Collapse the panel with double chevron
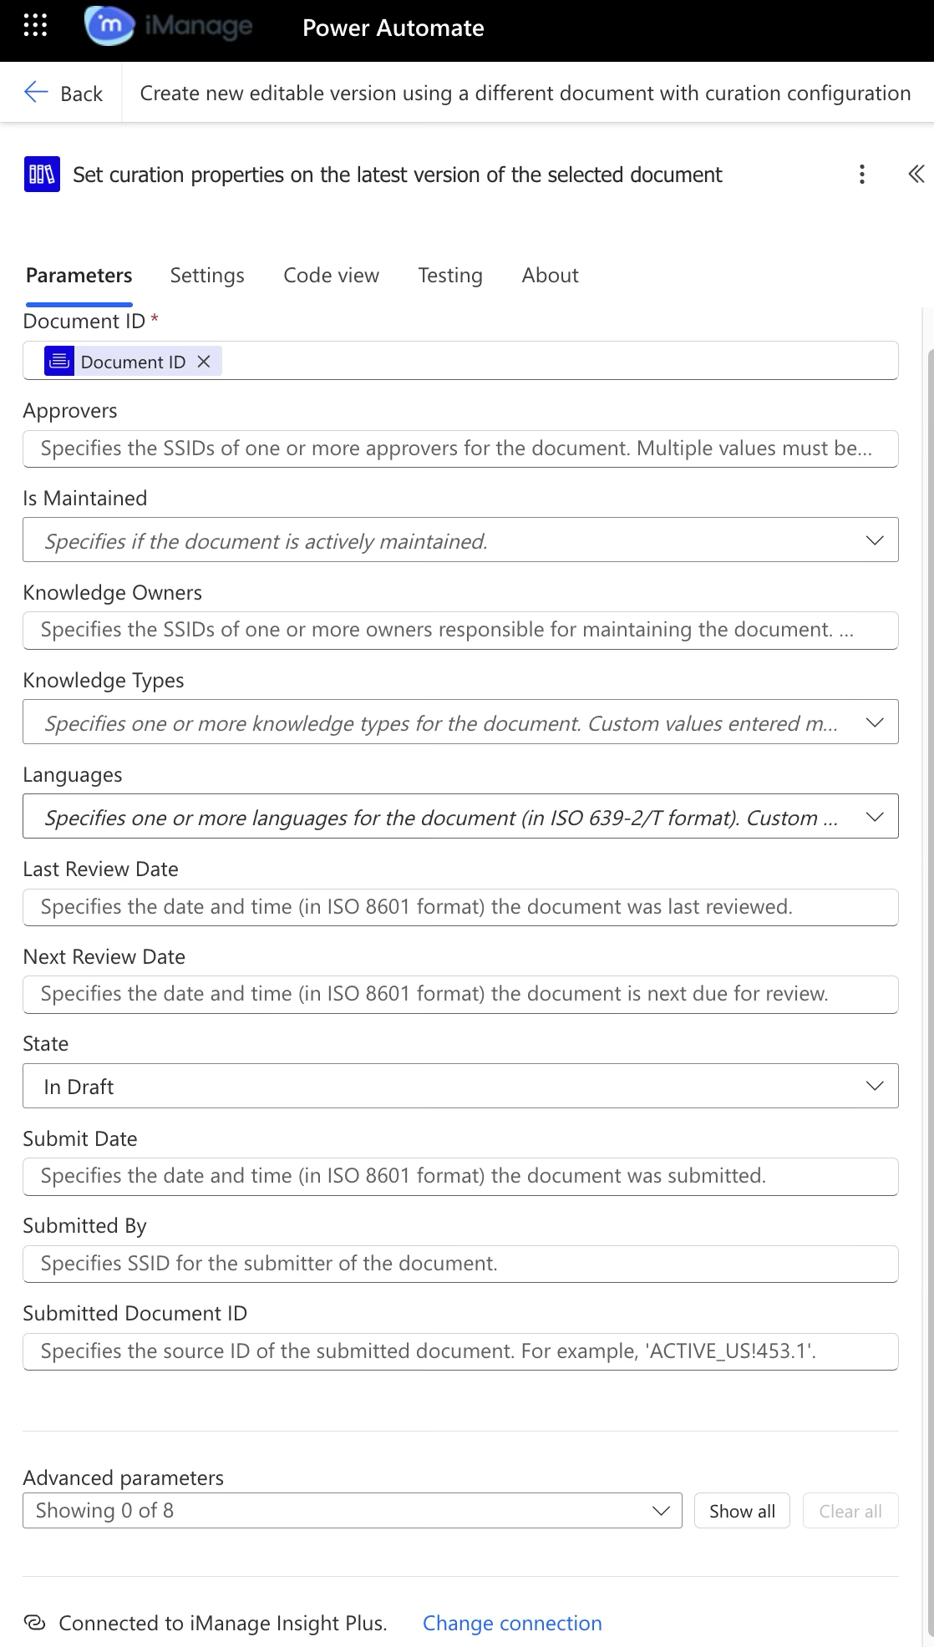This screenshot has width=934, height=1647. pyautogui.click(x=916, y=174)
